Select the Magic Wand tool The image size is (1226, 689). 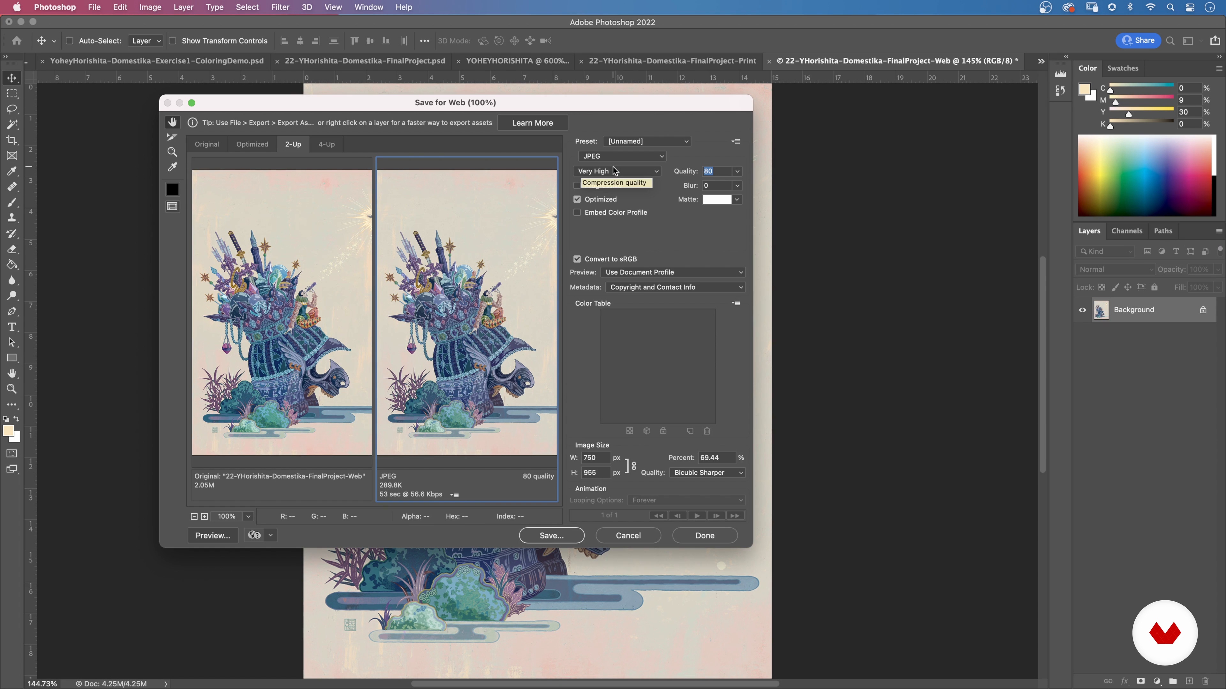pos(12,125)
